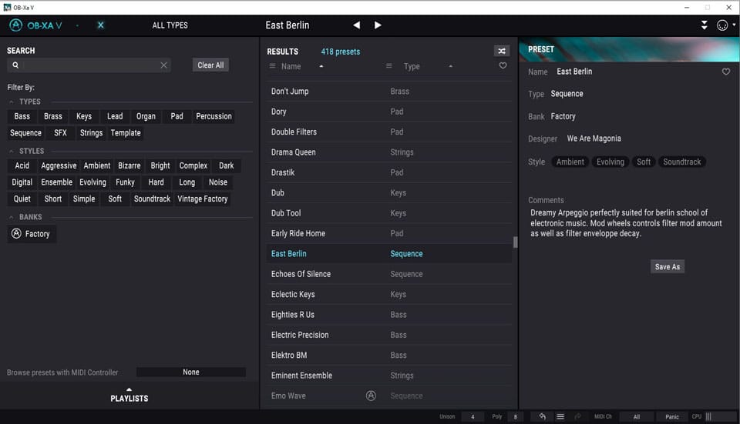Select the Drama Queen preset
Screen dimensions: 740x424
click(x=388, y=152)
